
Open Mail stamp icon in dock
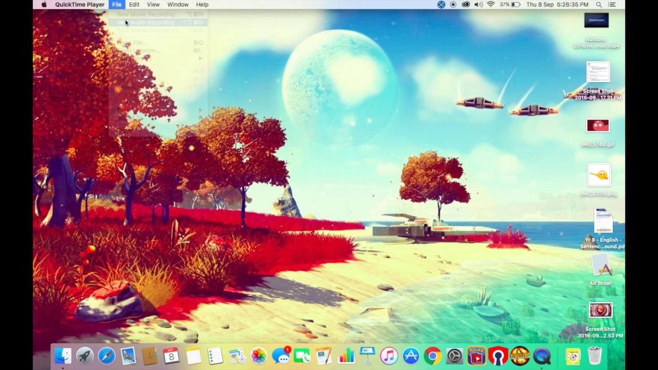128,356
